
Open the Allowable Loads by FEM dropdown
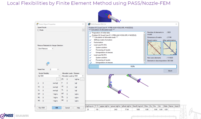[x=73, y=76]
